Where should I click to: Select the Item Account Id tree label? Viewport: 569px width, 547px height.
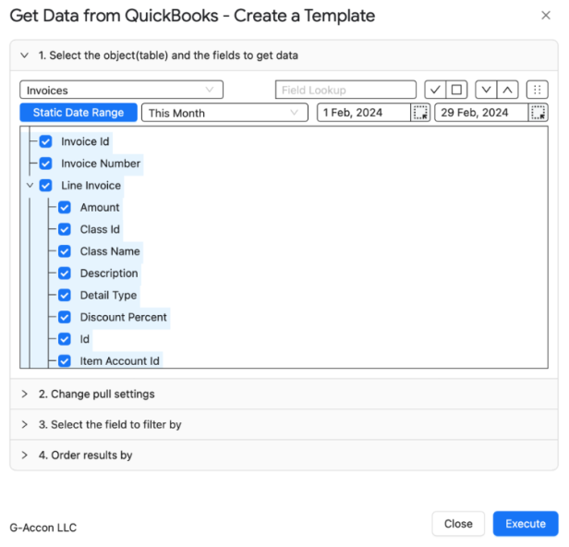[120, 361]
